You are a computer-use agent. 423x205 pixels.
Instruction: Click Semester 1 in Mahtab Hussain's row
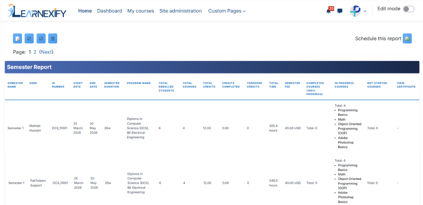16,128
